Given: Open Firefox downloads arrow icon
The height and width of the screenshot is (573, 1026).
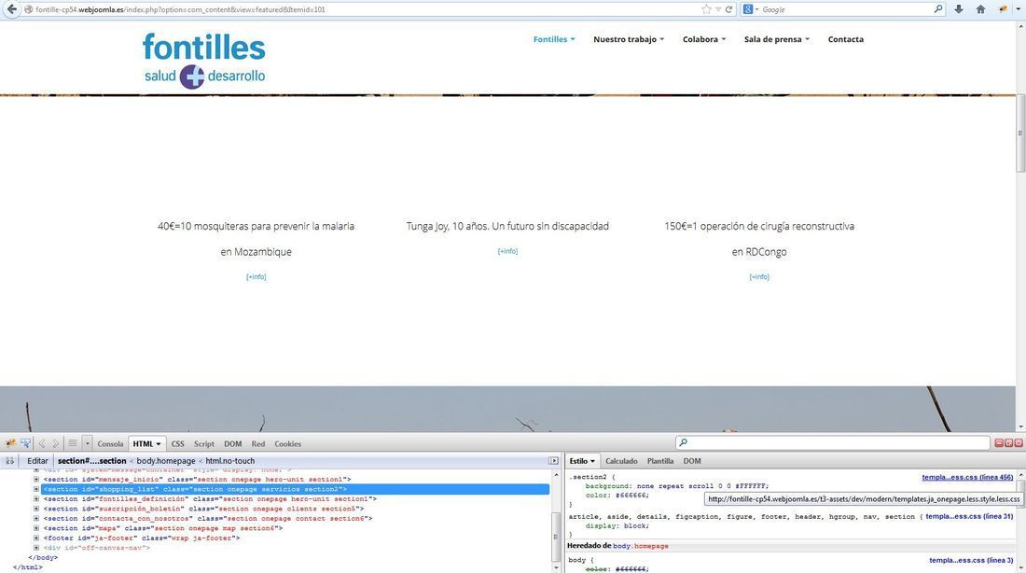Looking at the screenshot, I should [959, 9].
